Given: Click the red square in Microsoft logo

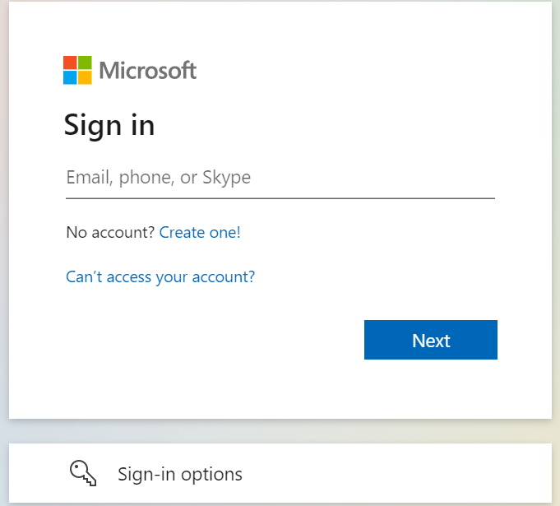Looking at the screenshot, I should pos(70,63).
